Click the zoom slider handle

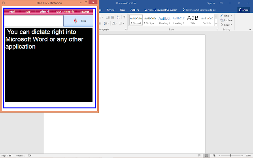[x=231, y=156]
